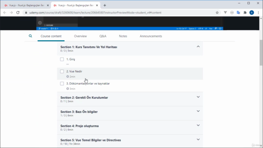263x148 pixels.
Task: Click the padlock site info icon
Action: pyautogui.click(x=26, y=13)
